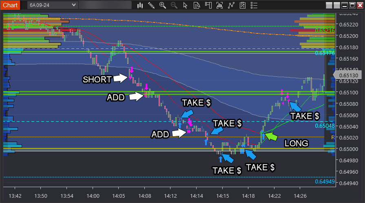Select the pencil drawing tools icon
The width and height of the screenshot is (365, 203).
coord(151,5)
